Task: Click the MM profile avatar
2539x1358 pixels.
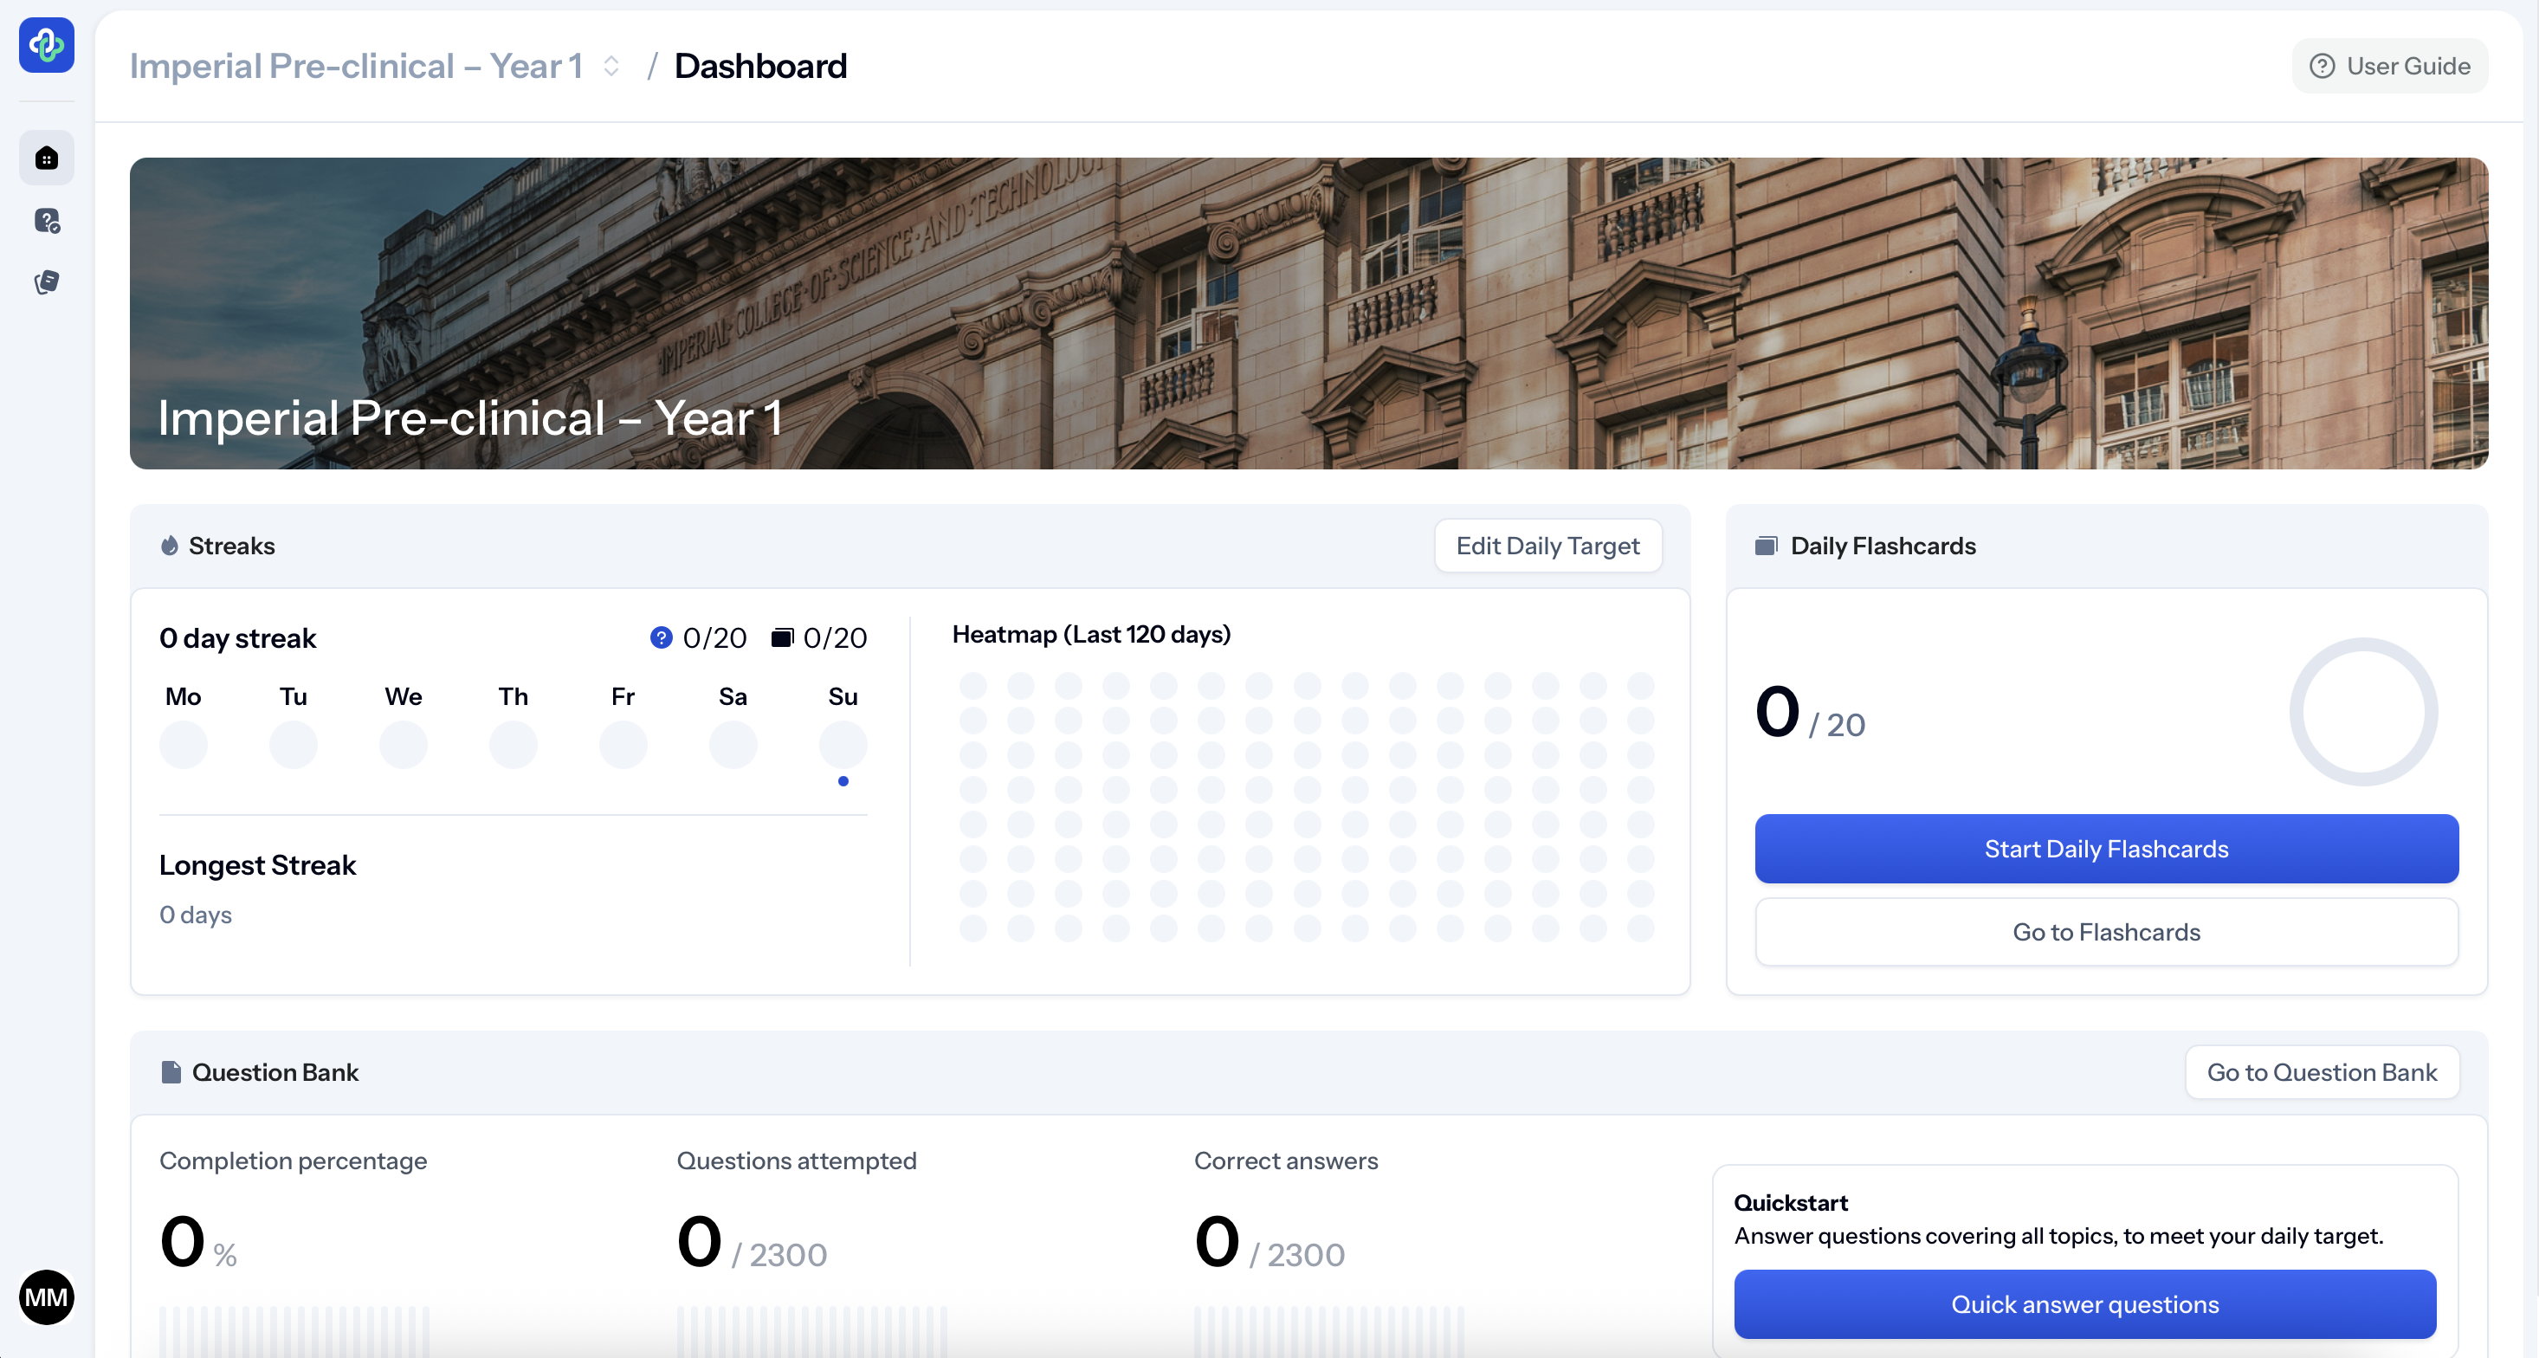Action: click(46, 1297)
